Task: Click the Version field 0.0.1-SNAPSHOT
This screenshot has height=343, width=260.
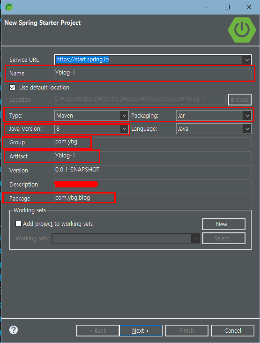Action: 153,170
